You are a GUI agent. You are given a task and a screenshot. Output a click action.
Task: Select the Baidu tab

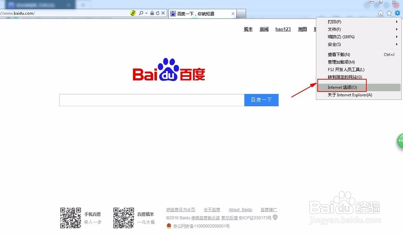(x=203, y=14)
